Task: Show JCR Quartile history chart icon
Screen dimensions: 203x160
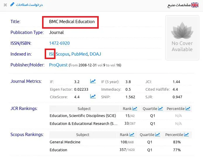Action: click(160, 109)
